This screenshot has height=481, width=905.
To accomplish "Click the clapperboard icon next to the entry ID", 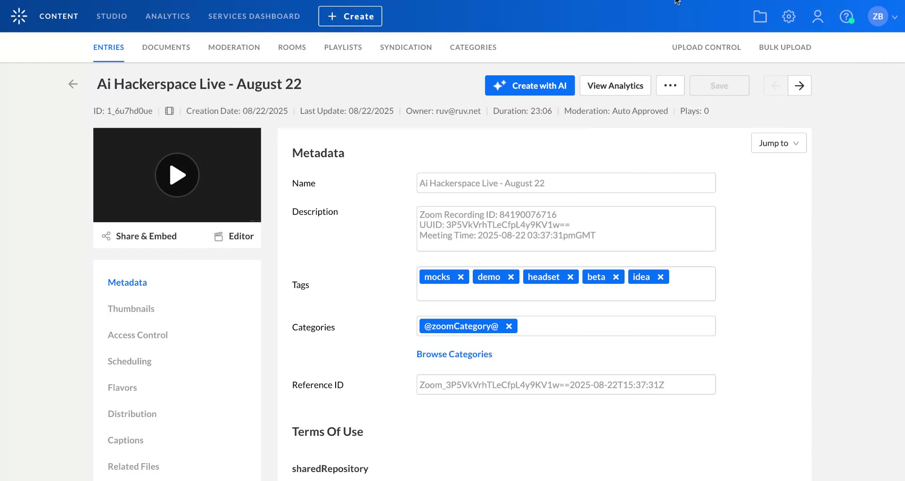I will pos(169,111).
